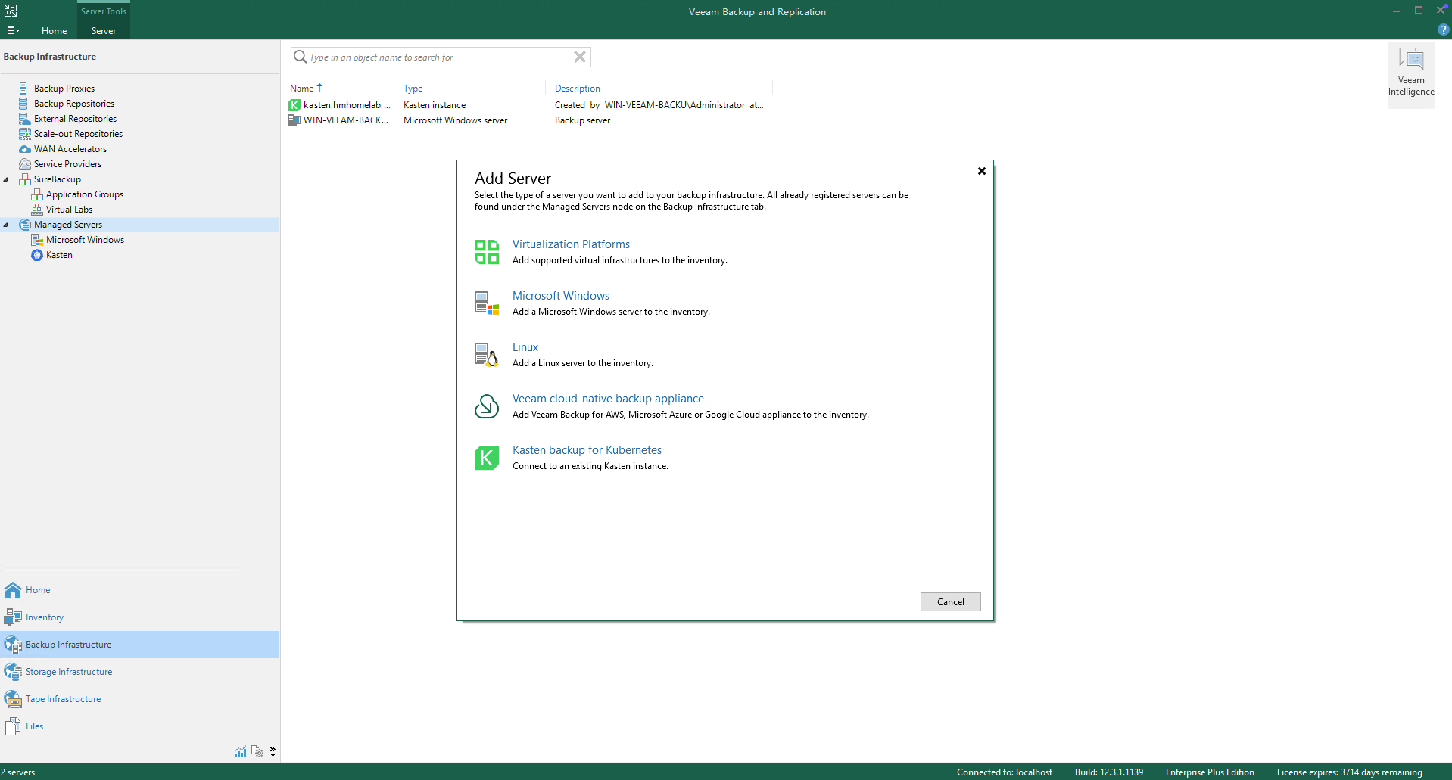Click the help question mark icon
This screenshot has width=1452, height=780.
1443,30
